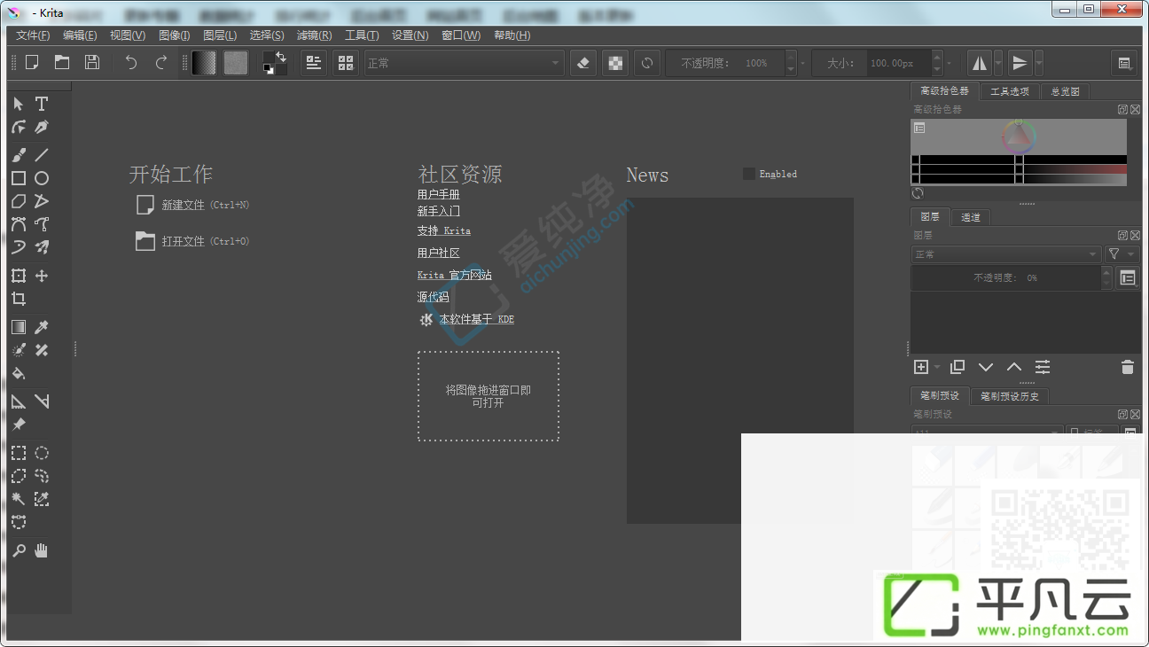Toggle eraser mode in toolbar
This screenshot has height=647, width=1149.
coord(582,63)
